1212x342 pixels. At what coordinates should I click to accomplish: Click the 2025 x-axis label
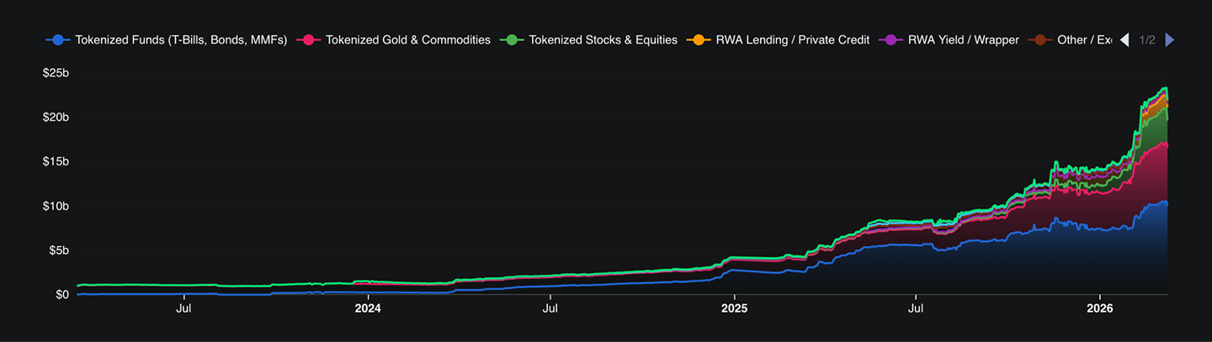(734, 309)
